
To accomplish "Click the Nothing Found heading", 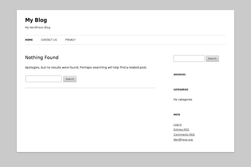I will click(x=42, y=58).
